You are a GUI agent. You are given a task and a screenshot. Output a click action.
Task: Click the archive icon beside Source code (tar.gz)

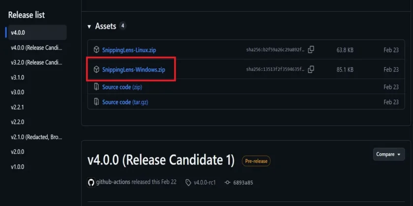coord(97,102)
